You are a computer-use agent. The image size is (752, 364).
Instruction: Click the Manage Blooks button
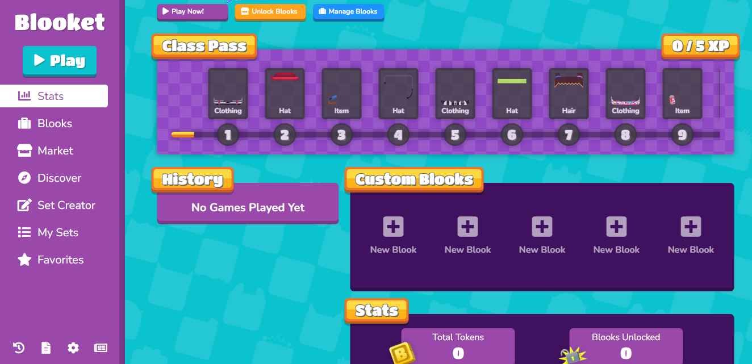[x=348, y=11]
